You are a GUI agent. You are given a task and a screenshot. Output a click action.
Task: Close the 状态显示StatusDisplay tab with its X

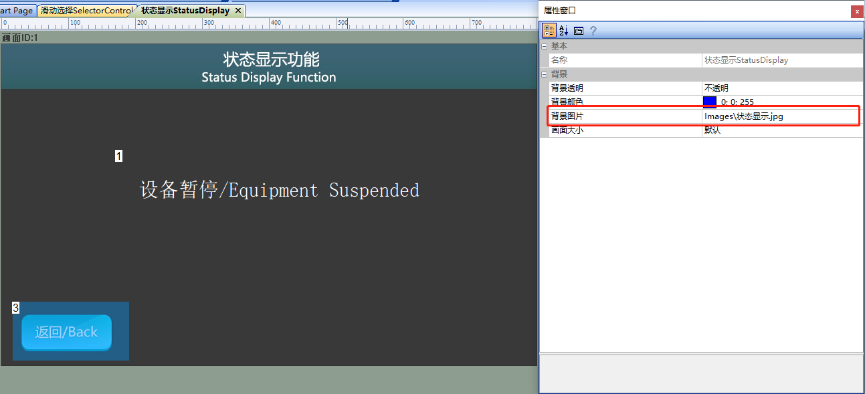tap(238, 11)
